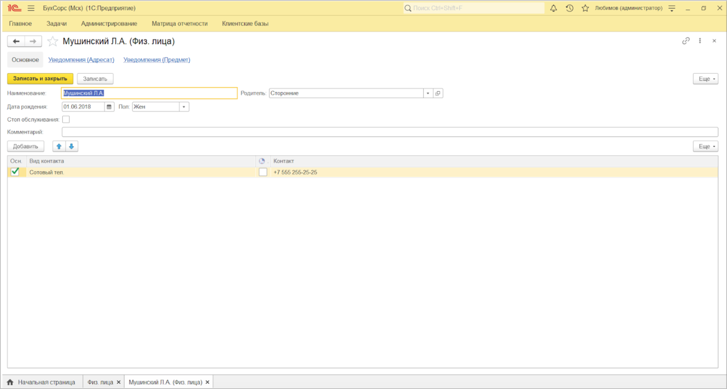Screen dimensions: 727x389
Task: Move contact row down arrow
Action: 72,147
